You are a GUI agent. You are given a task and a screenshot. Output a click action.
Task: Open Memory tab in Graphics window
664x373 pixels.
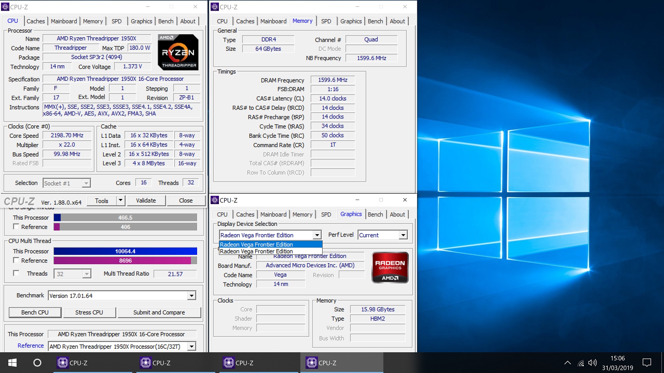tap(302, 214)
